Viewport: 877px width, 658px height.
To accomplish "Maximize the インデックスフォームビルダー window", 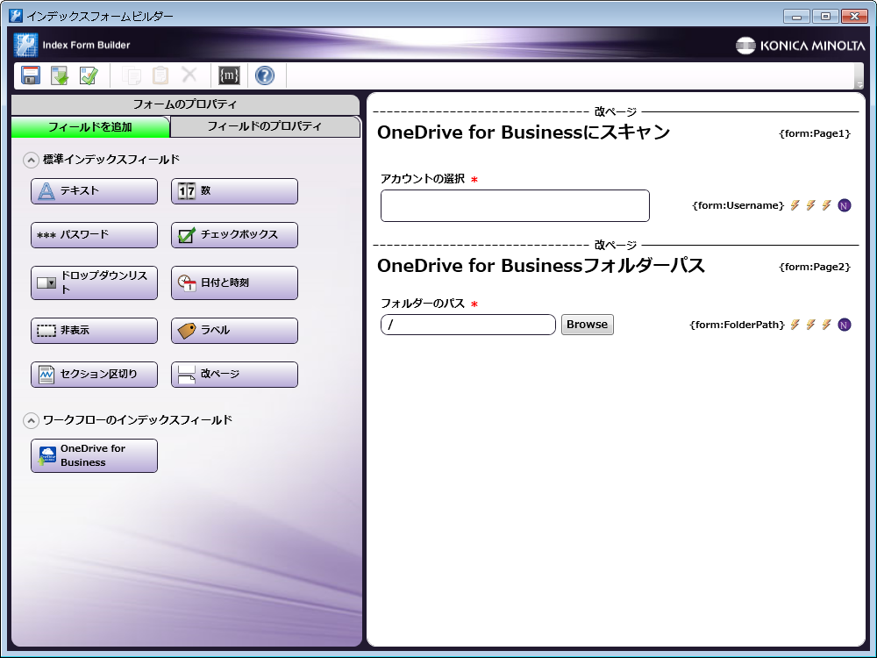I will pyautogui.click(x=825, y=16).
